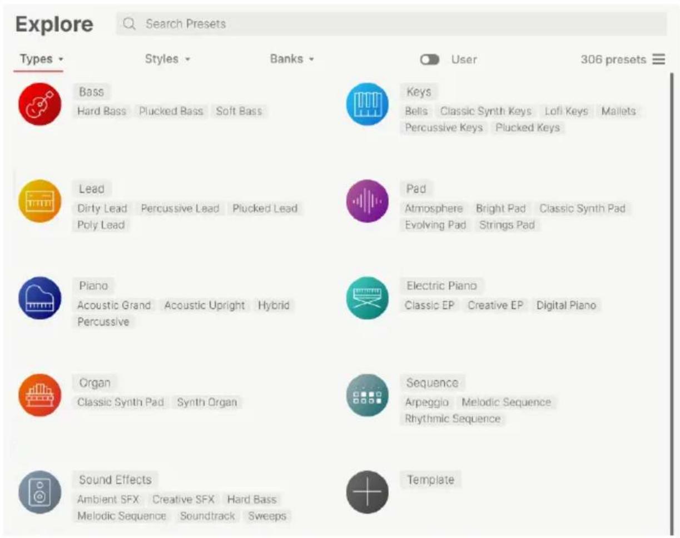Select the Sound Effects speaker icon
Viewport: 680px width, 538px height.
(x=39, y=492)
